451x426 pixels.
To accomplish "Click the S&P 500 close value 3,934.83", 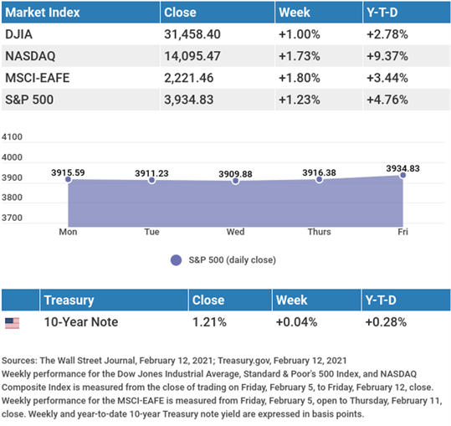I will tap(189, 100).
